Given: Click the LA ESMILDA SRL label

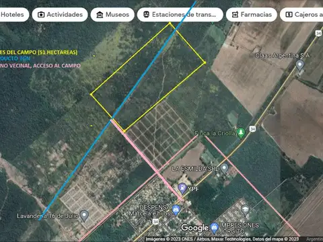Looking at the screenshot, I should [x=195, y=169].
